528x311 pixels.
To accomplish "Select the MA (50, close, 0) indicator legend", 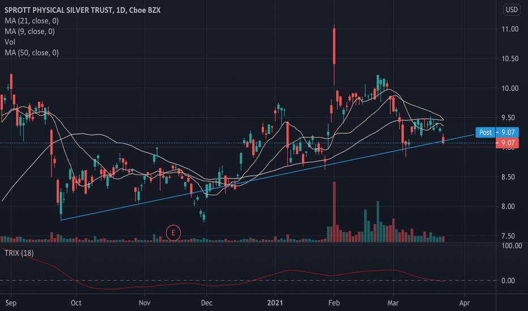I will pyautogui.click(x=32, y=53).
